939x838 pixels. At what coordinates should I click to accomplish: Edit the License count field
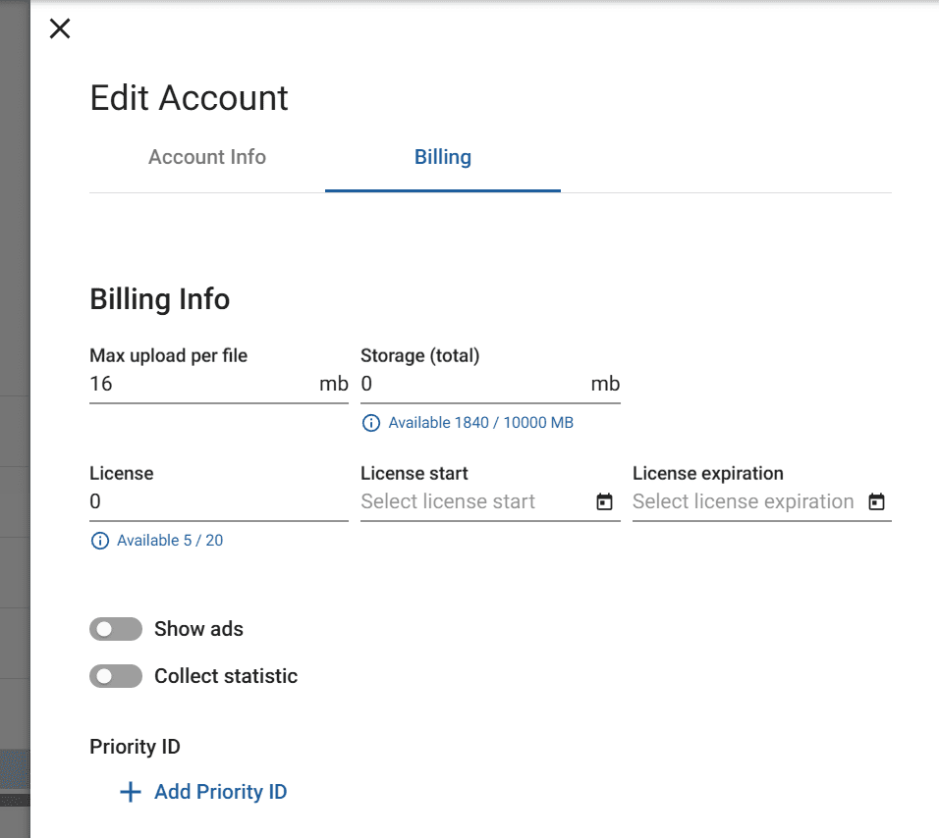(x=218, y=501)
